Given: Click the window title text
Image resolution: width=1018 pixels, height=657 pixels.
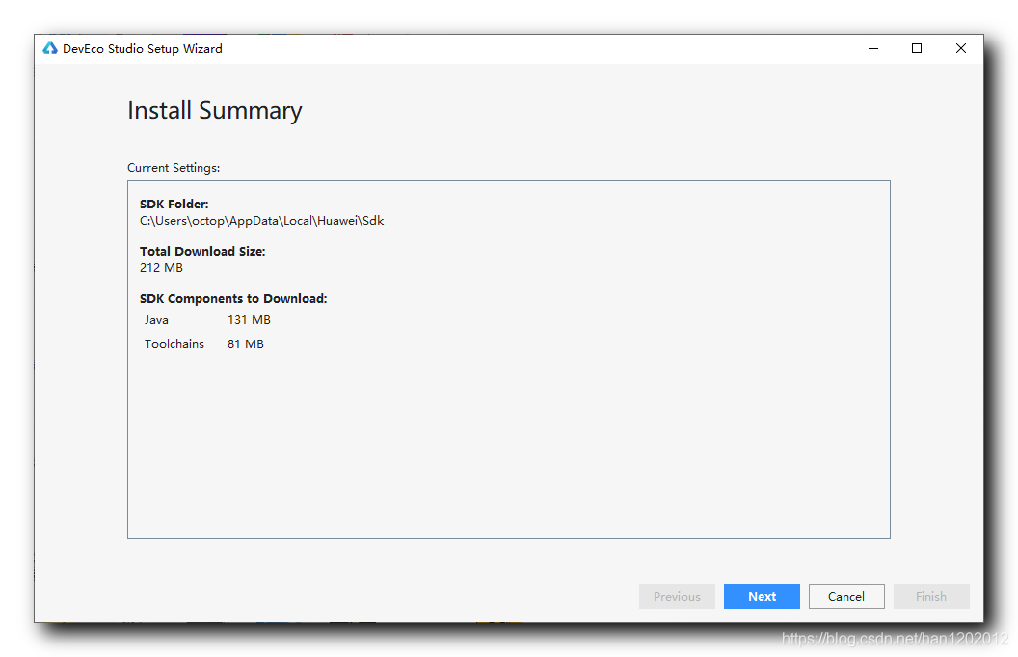Looking at the screenshot, I should click(x=142, y=49).
